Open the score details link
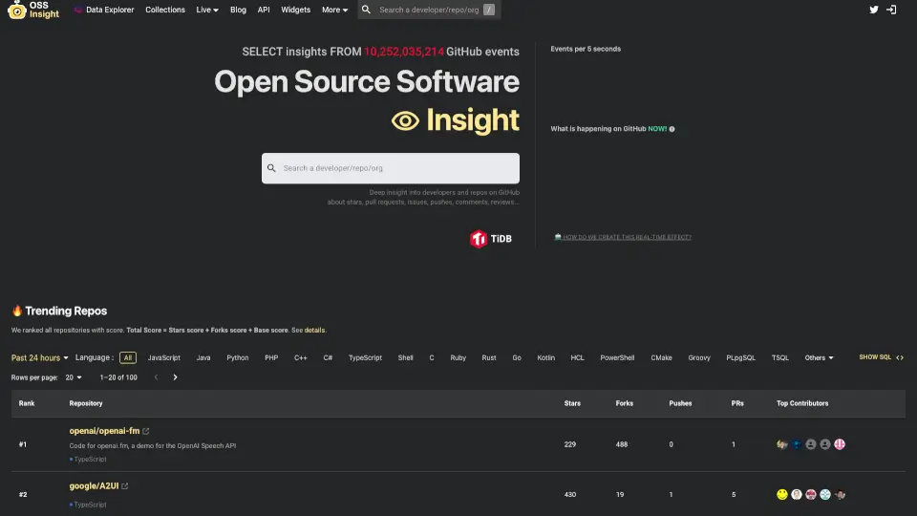This screenshot has width=917, height=516. pyautogui.click(x=314, y=330)
